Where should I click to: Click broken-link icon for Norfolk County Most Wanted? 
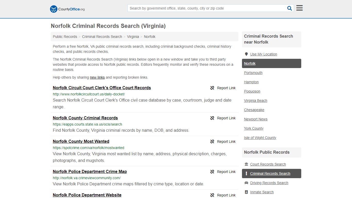pyautogui.click(x=212, y=142)
